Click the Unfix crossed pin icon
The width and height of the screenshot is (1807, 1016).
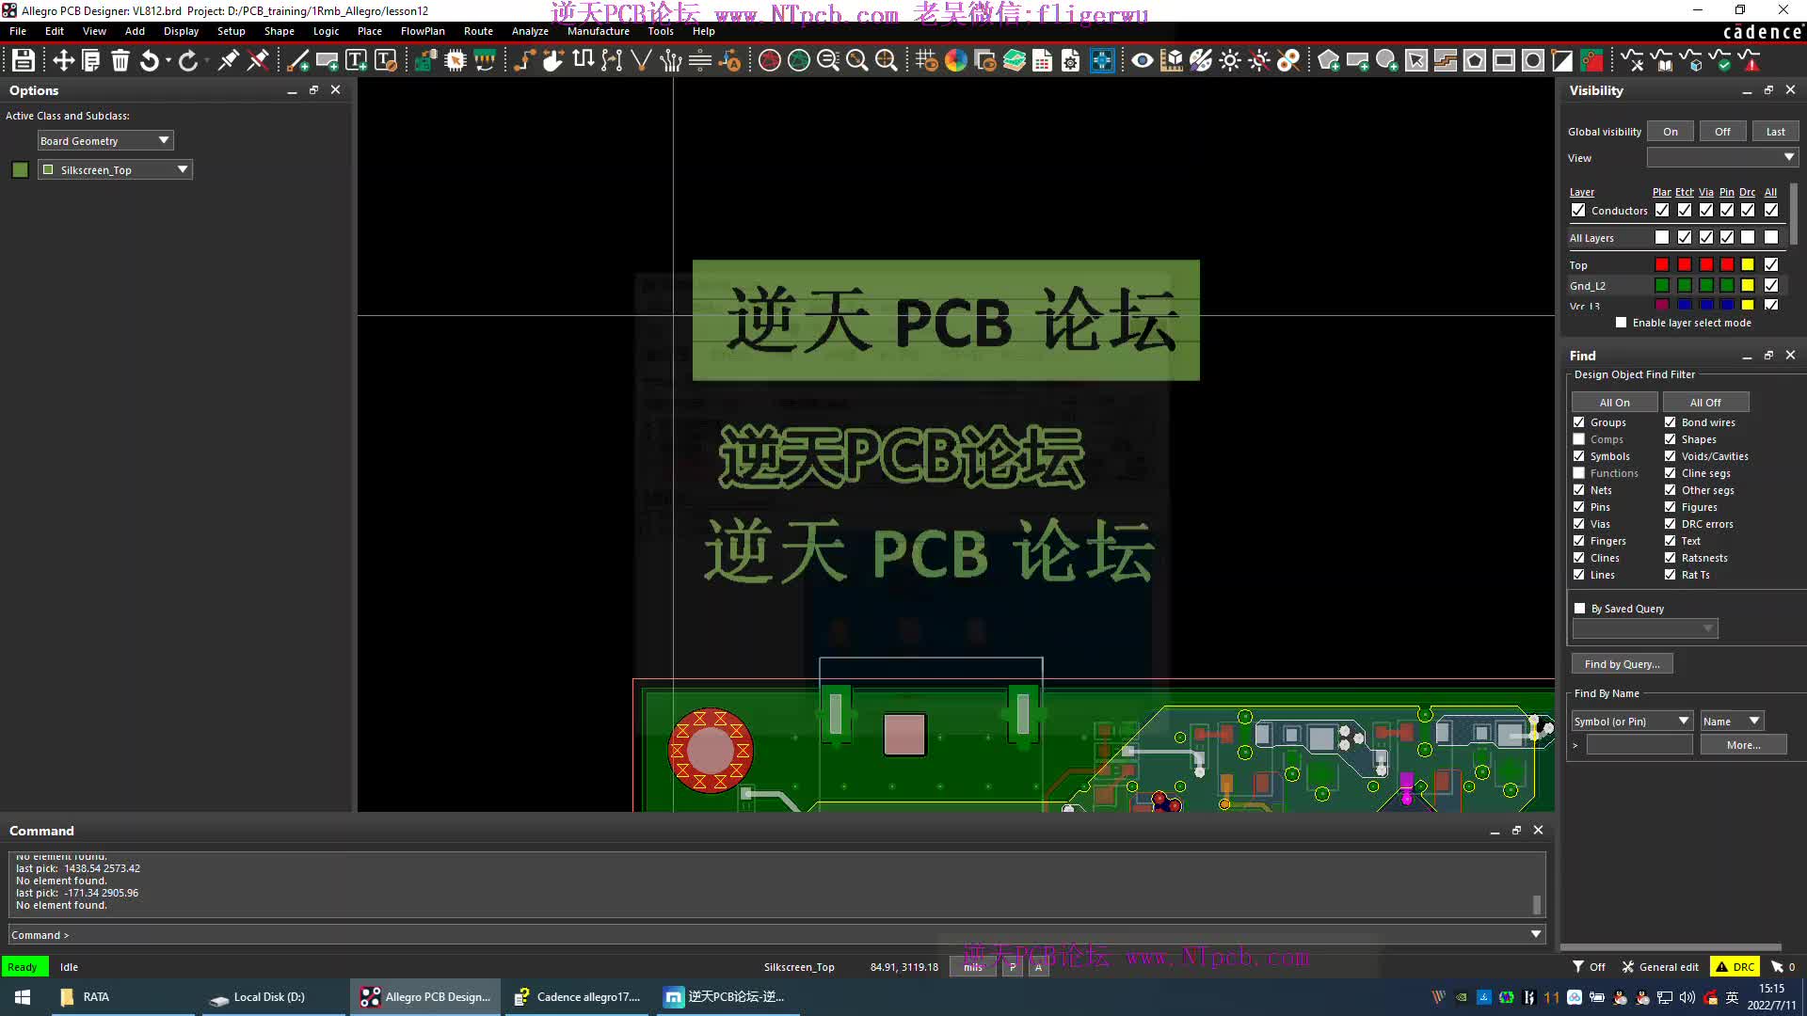pos(257,61)
